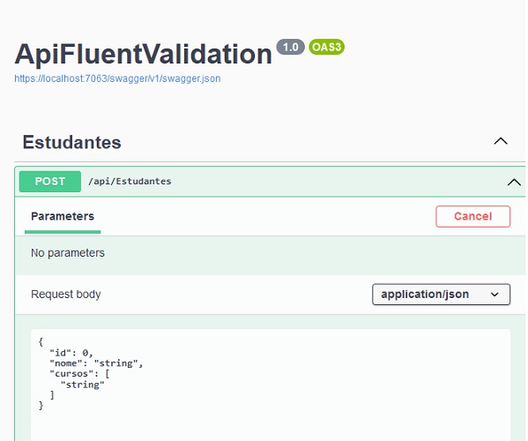The width and height of the screenshot is (528, 441).
Task: Click the dropdown arrow beside application/json
Action: point(495,295)
